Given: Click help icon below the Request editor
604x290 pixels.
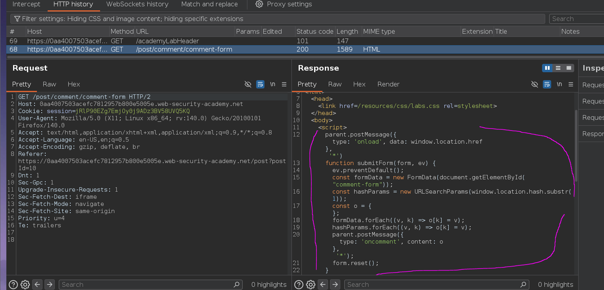Looking at the screenshot, I should 13,284.
